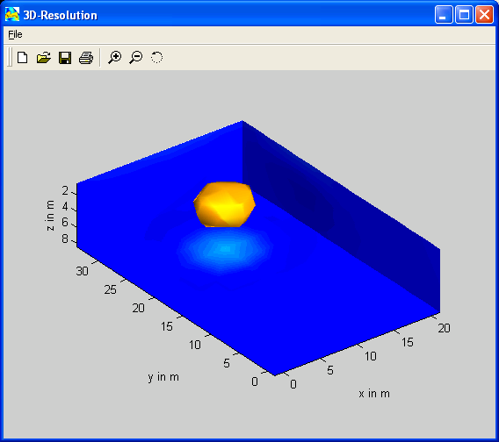Select the Zoom Out magnifier tool

(x=136, y=58)
